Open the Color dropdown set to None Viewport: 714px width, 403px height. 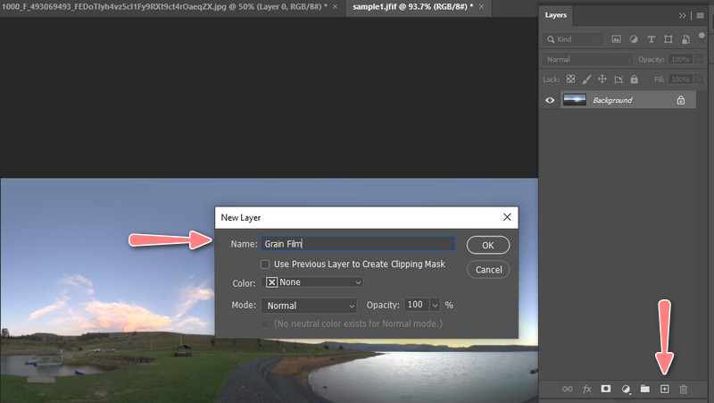tap(312, 282)
